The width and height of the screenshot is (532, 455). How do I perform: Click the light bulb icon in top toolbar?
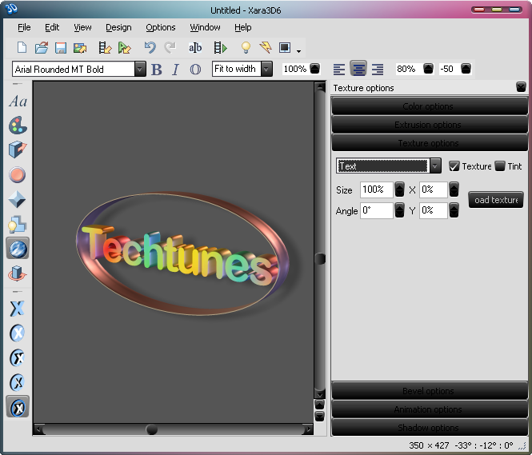coord(246,48)
